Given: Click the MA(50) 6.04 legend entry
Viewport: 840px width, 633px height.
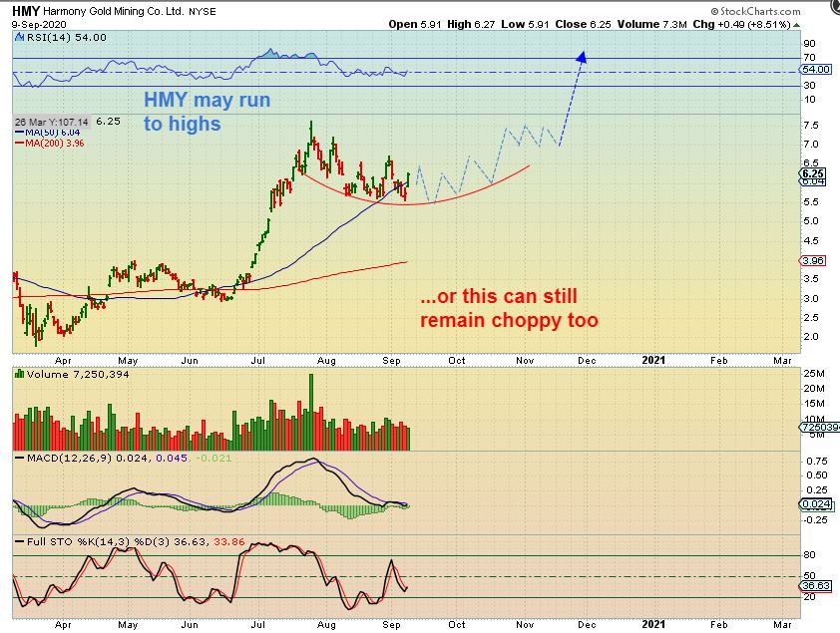Looking at the screenshot, I should [x=48, y=133].
